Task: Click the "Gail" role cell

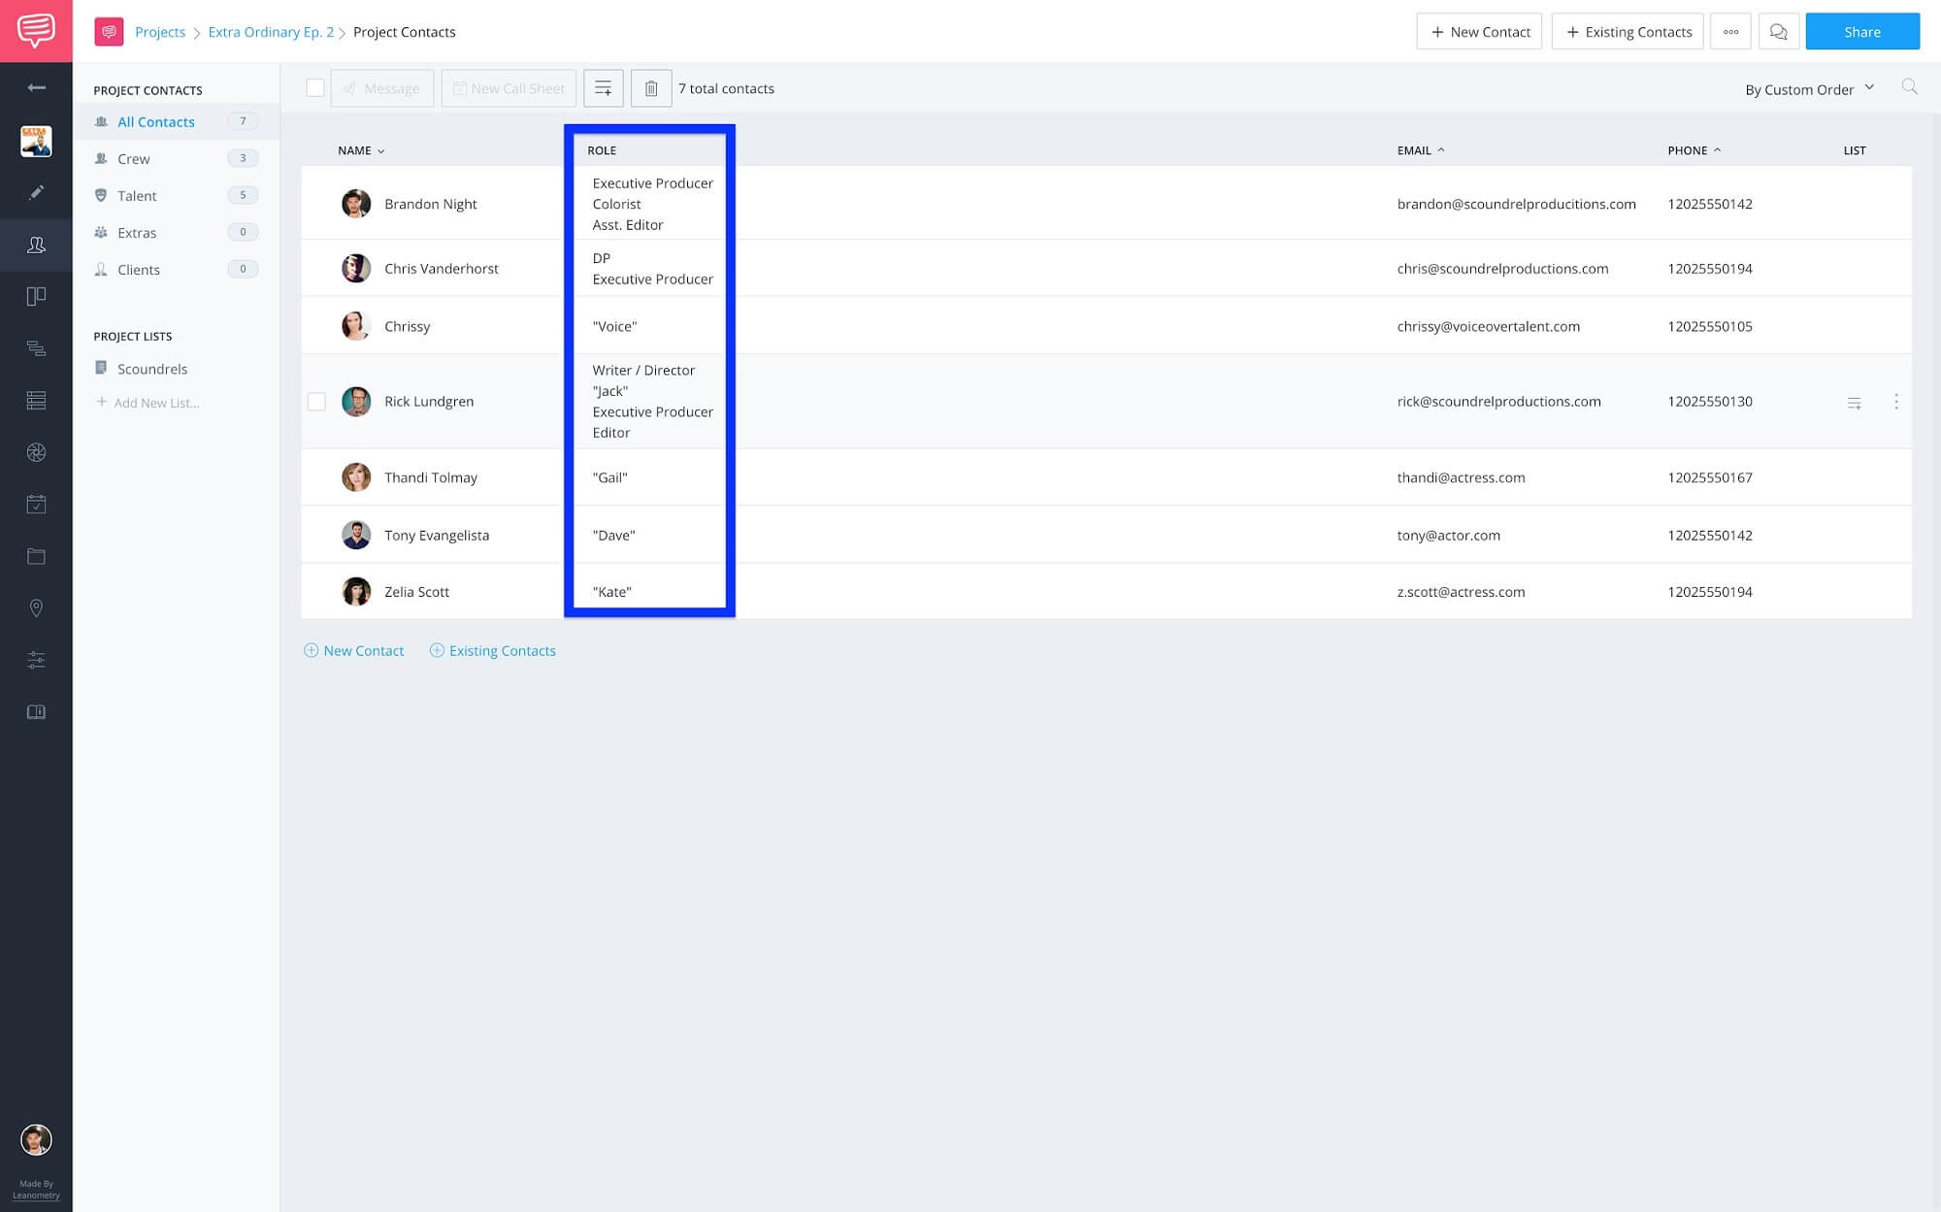Action: click(609, 477)
